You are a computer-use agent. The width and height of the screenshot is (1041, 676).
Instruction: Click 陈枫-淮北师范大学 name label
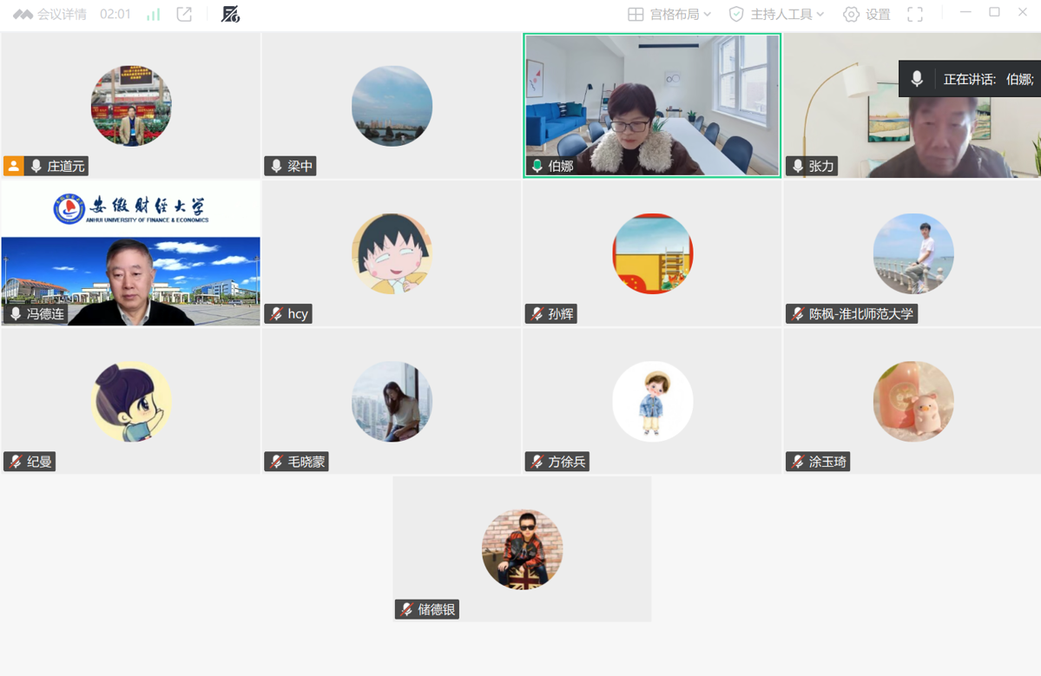click(860, 314)
